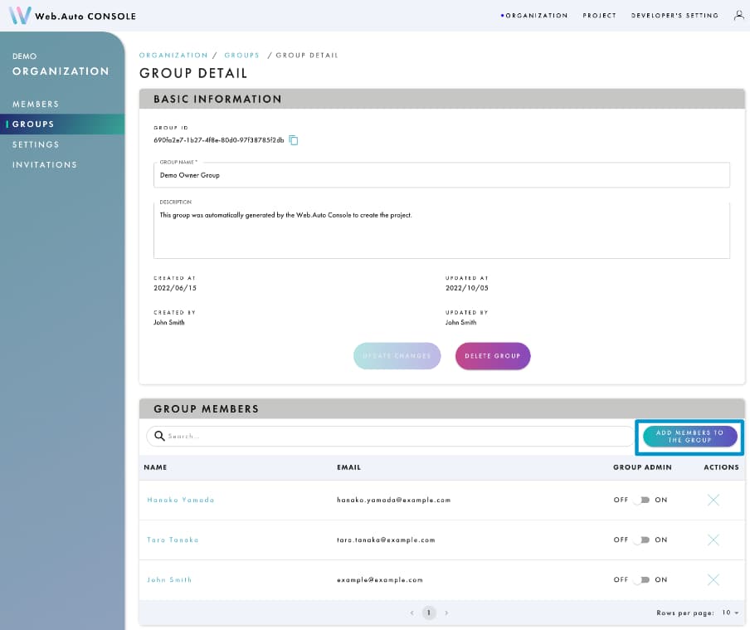Click example@example.com email cell
This screenshot has width=750, height=630.
tap(380, 579)
